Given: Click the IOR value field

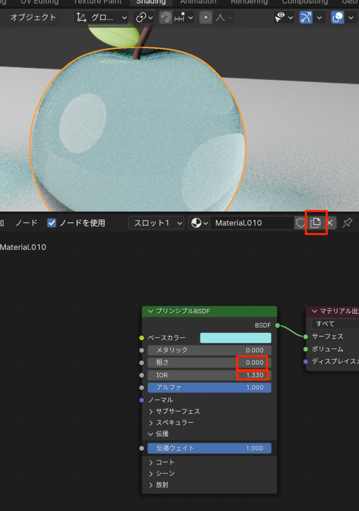Looking at the screenshot, I should point(209,375).
